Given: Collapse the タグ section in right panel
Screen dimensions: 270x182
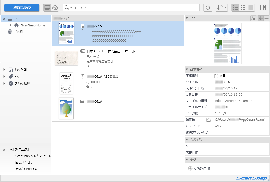Looking at the screenshot, I should click(x=187, y=160).
